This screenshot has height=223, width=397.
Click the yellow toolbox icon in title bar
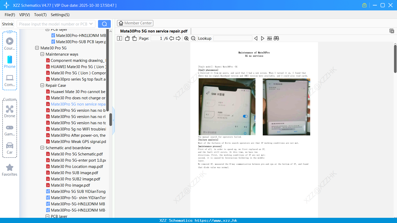pyautogui.click(x=364, y=5)
